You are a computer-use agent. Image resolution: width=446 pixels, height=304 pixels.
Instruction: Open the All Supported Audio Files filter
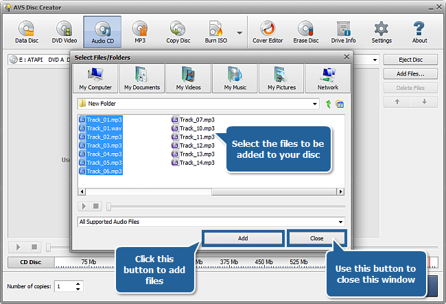pos(211,222)
